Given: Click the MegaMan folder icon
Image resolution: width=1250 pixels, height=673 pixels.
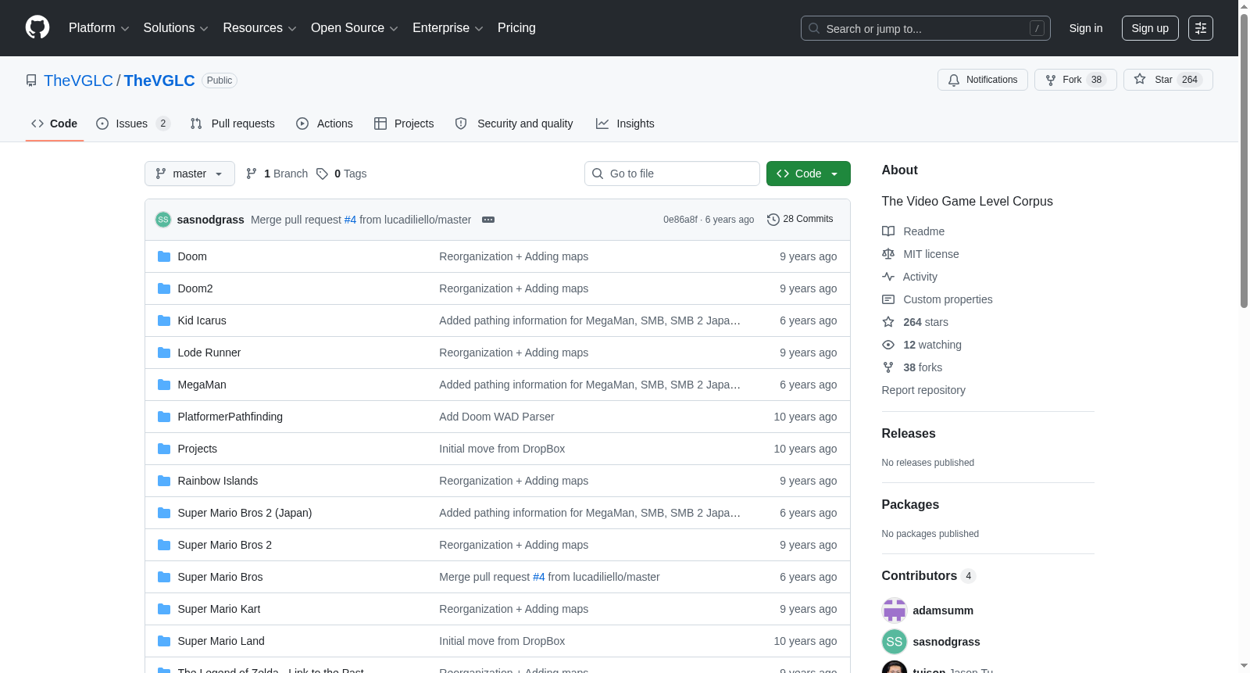Looking at the screenshot, I should 164,385.
